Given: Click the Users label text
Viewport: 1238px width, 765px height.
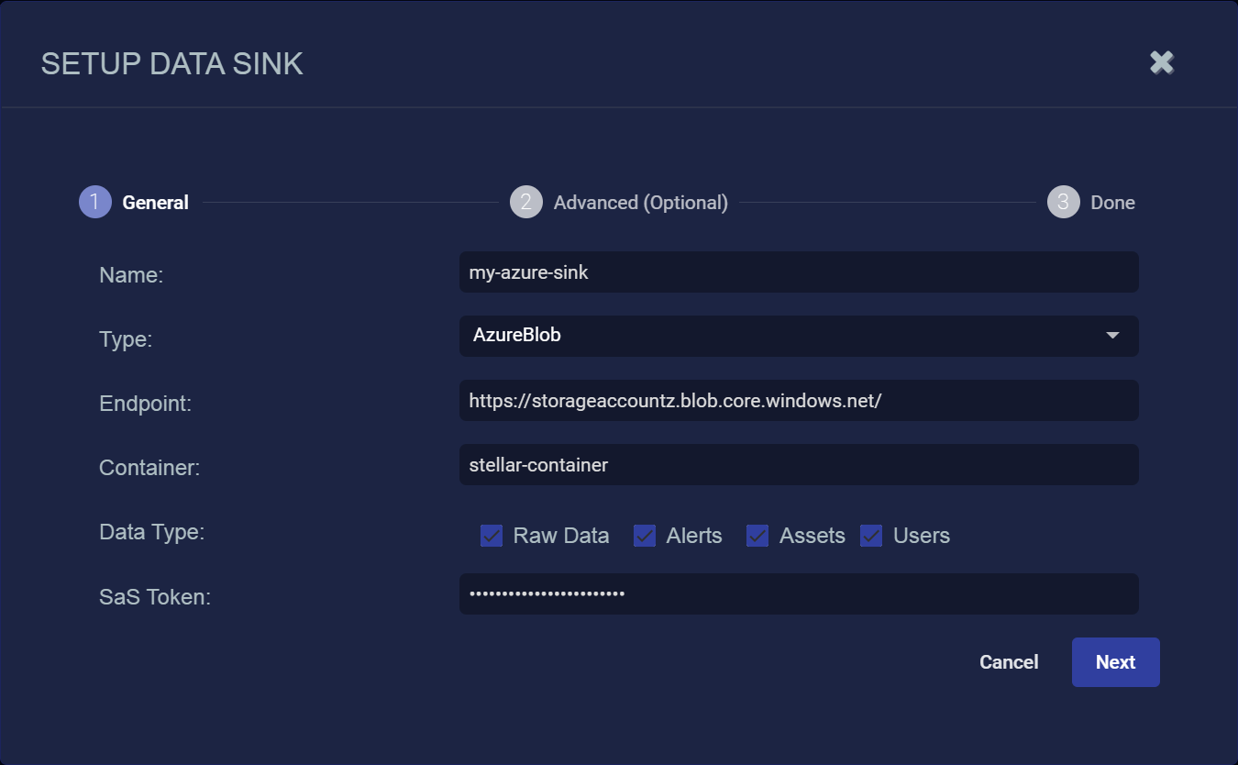Looking at the screenshot, I should 922,536.
